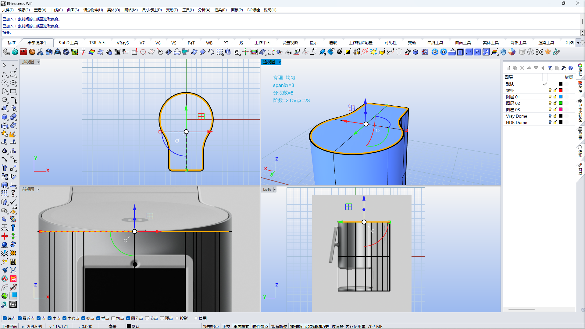Click the black circle letter A icon

pyautogui.click(x=339, y=52)
